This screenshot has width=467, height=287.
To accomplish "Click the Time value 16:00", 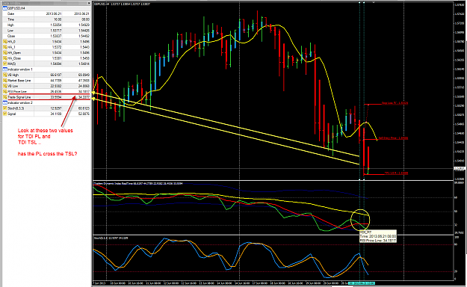I will pos(58,19).
